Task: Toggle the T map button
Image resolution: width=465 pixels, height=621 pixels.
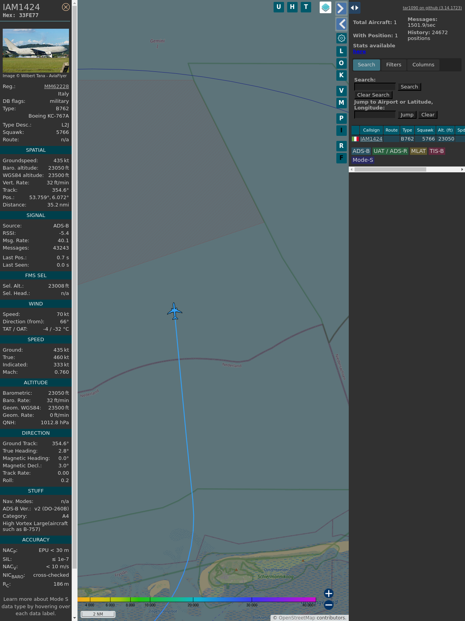Action: [x=306, y=7]
